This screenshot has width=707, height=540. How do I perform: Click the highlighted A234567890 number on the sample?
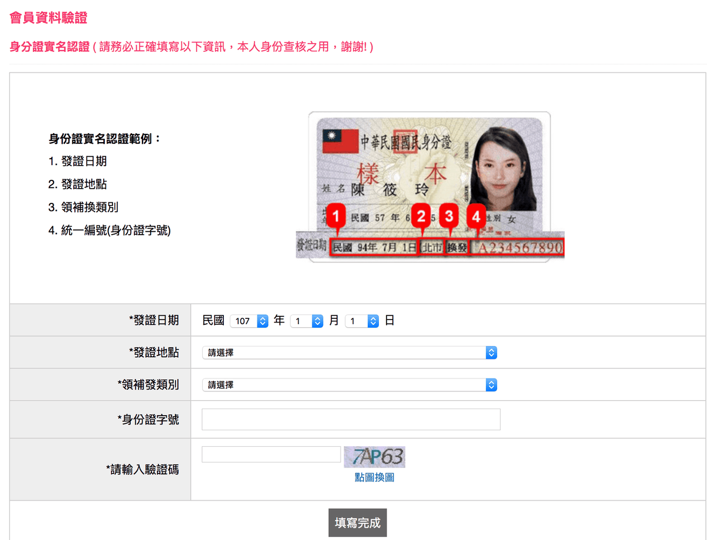tap(517, 248)
